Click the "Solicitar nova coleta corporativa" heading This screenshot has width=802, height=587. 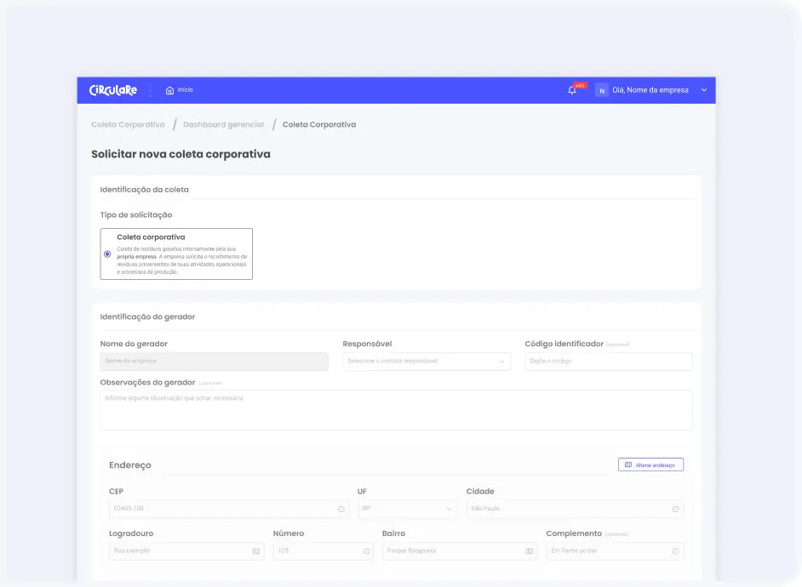click(180, 154)
